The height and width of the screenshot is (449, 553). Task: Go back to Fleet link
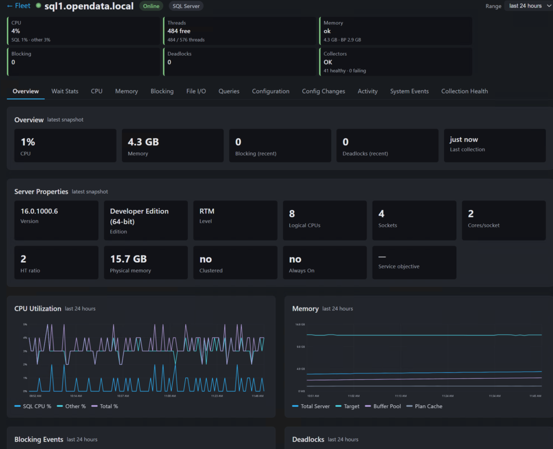point(19,6)
